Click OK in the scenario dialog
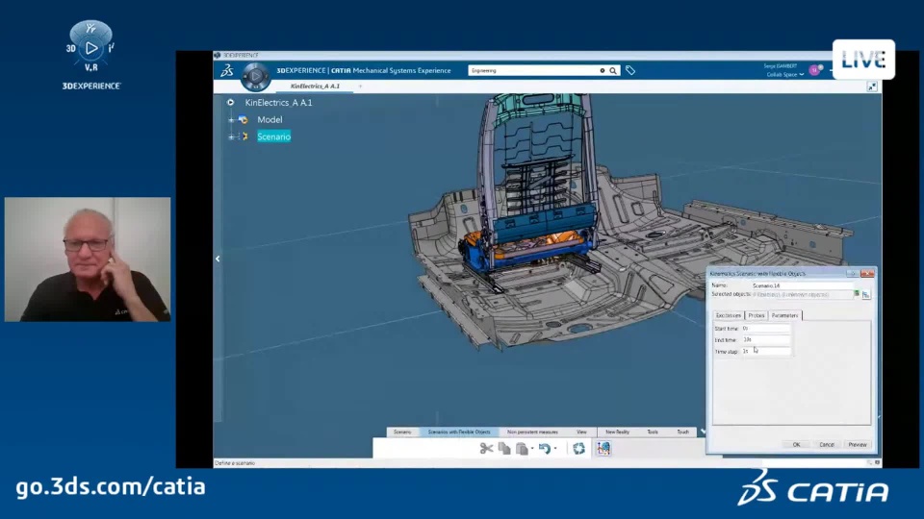 tap(796, 445)
